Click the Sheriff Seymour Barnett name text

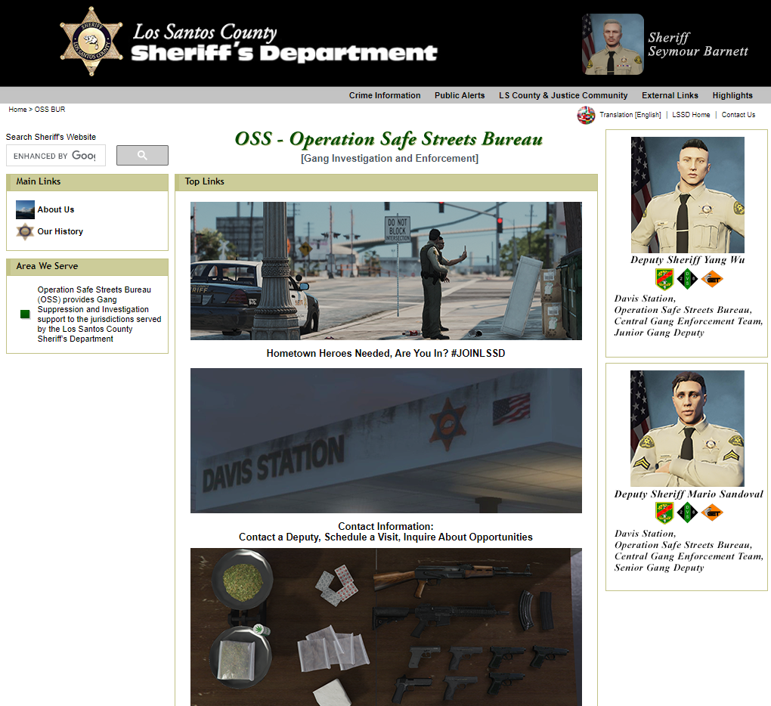pos(698,45)
